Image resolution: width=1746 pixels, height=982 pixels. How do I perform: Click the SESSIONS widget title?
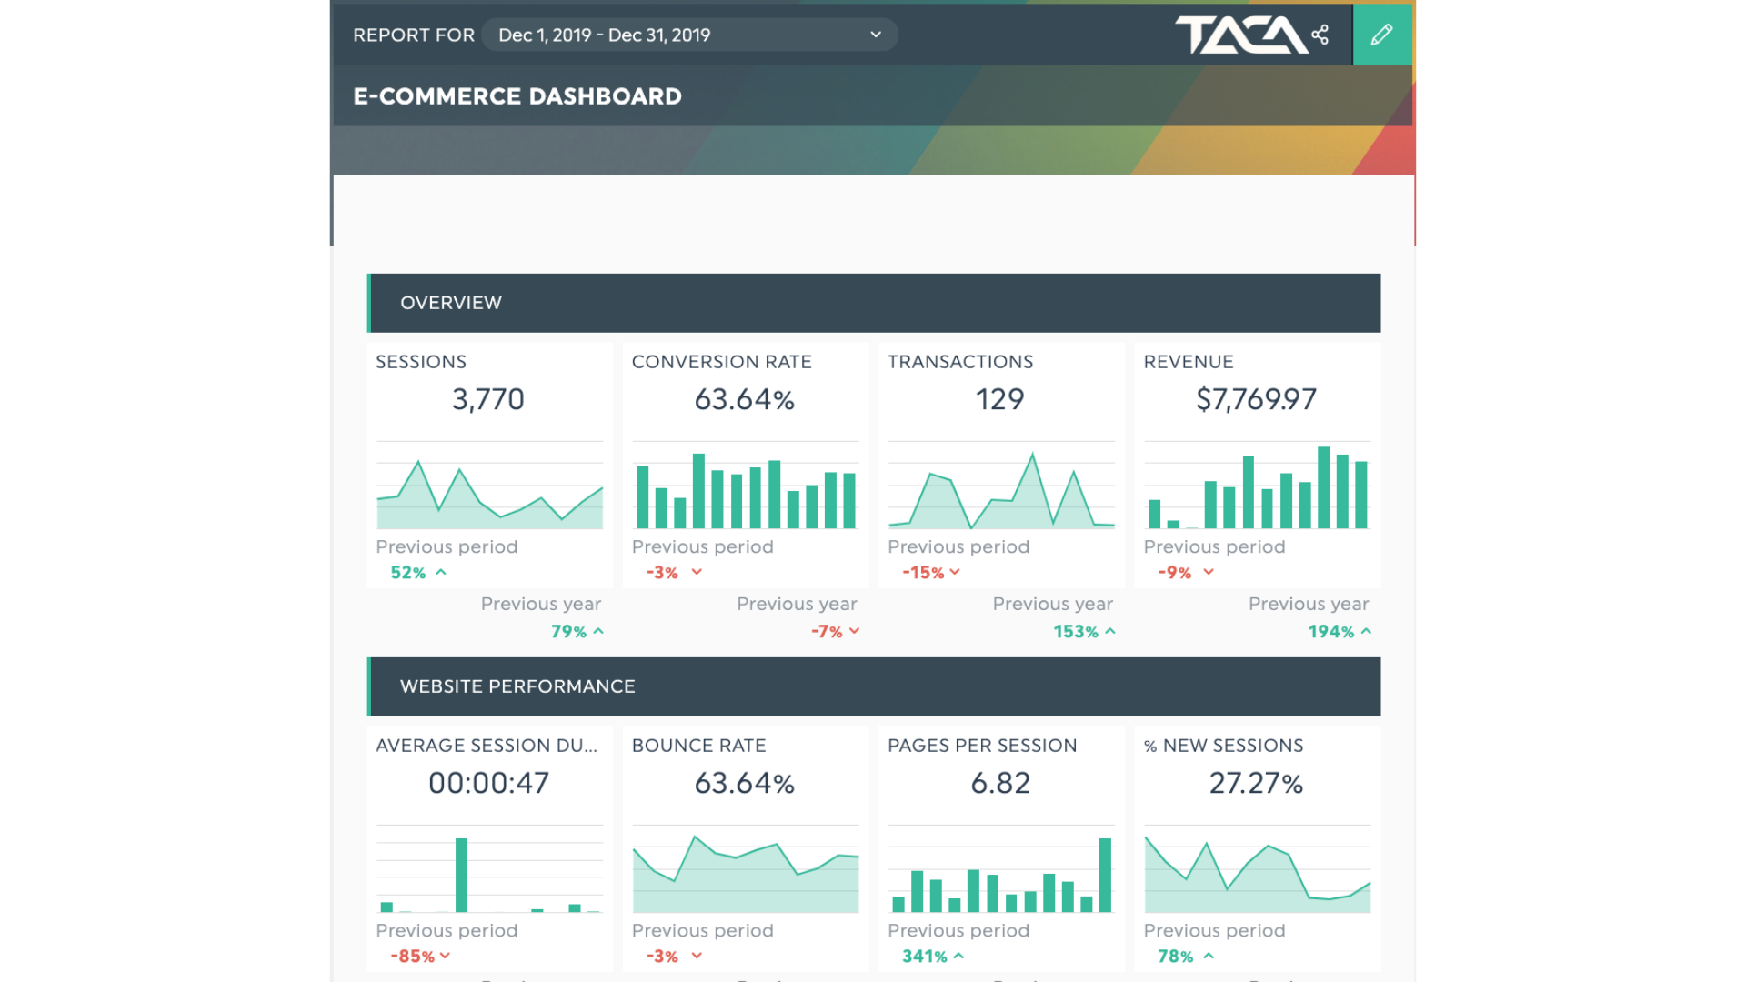pos(421,362)
